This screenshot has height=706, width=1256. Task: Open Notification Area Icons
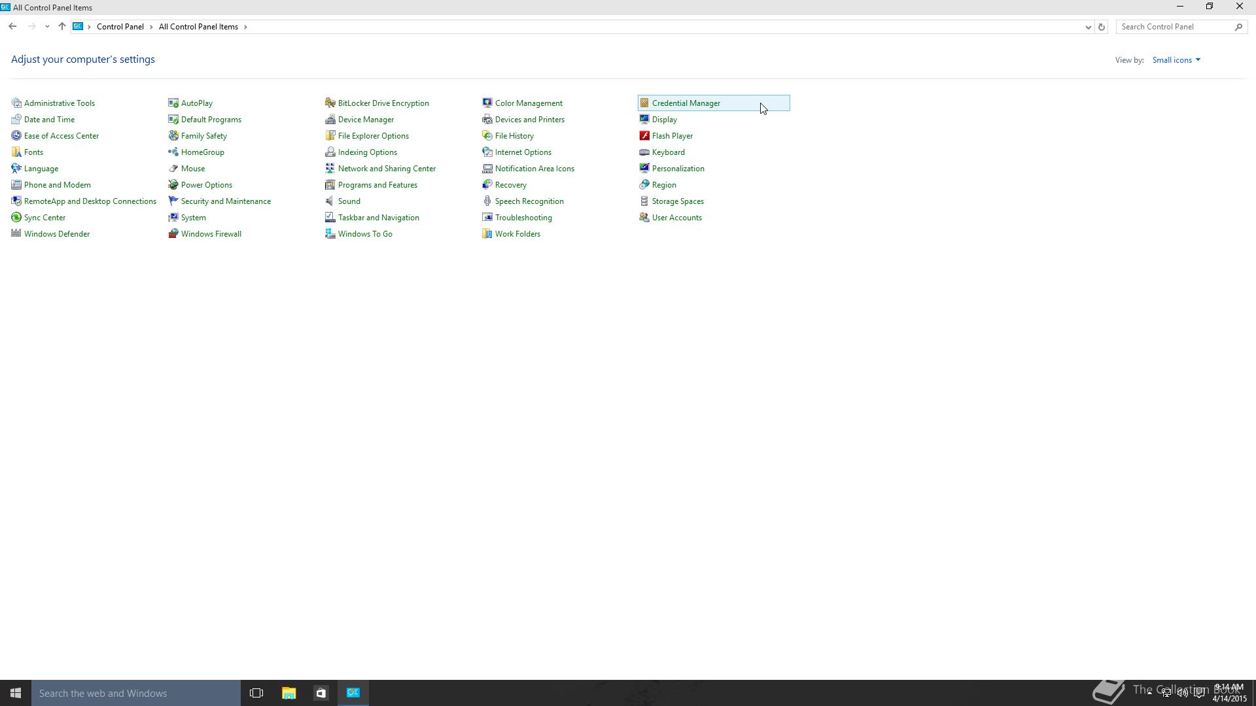click(x=534, y=169)
